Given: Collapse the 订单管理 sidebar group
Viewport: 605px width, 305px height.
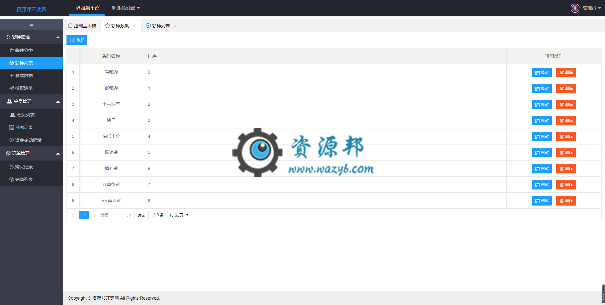Looking at the screenshot, I should 32,153.
